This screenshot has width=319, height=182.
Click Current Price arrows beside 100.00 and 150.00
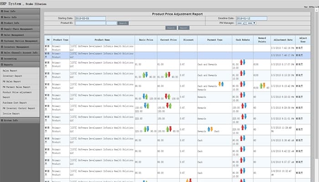pos(169,106)
